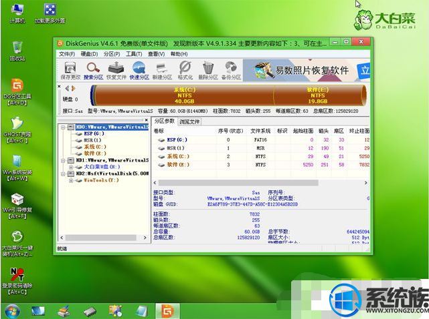429x319 pixels.
Task: Open 查看(V) menu
Action: [156, 54]
